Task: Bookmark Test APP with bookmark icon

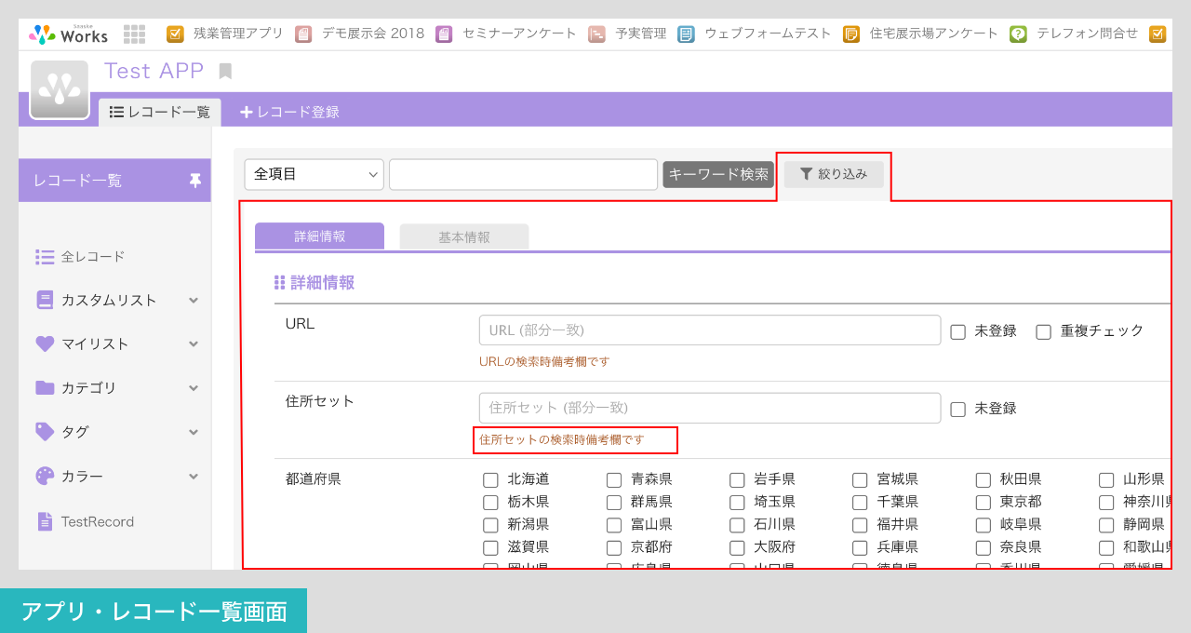Action: click(225, 71)
